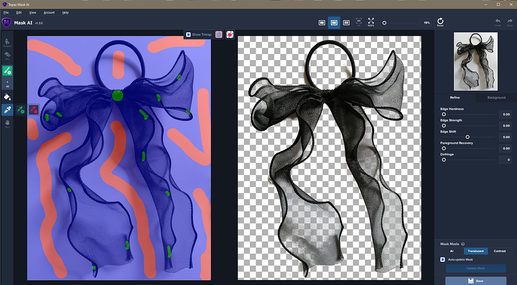Choose the red cut-color eyedropper
This screenshot has width=517, height=285.
pyautogui.click(x=34, y=110)
